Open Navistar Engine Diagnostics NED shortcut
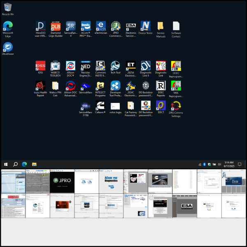247x247 pixels. click(86, 69)
